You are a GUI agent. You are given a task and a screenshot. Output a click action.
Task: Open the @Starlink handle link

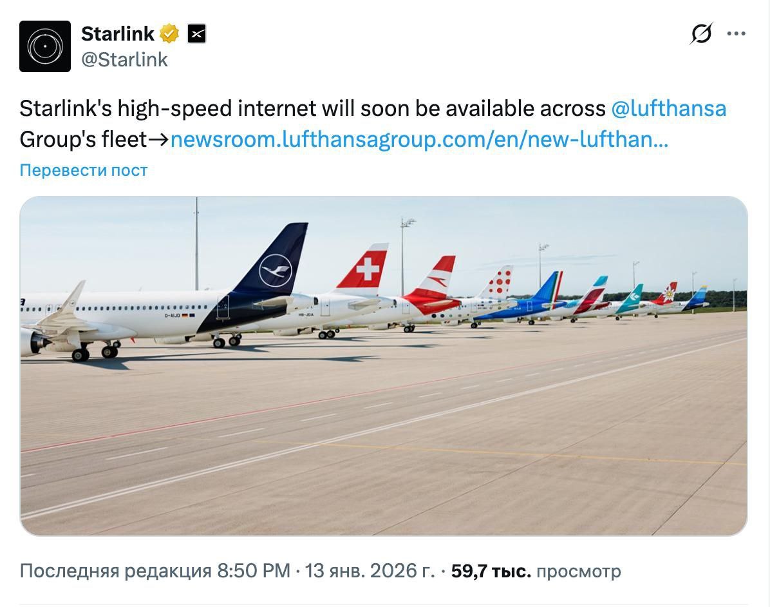coord(124,60)
